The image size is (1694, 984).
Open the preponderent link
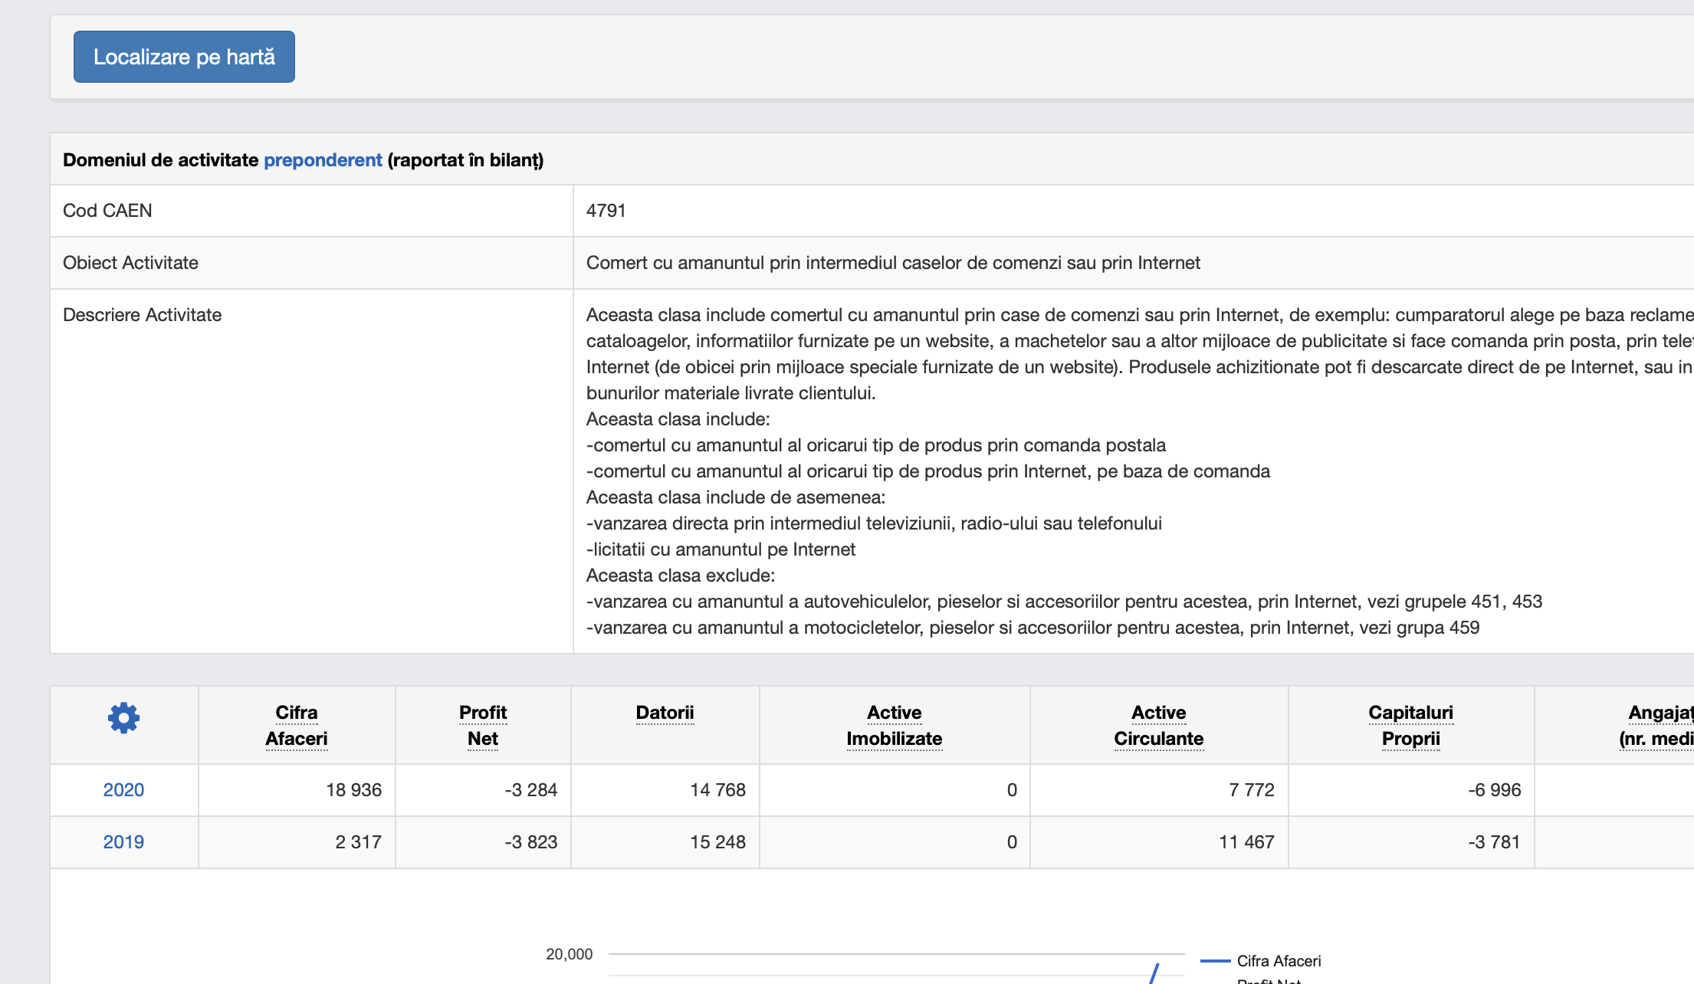coord(323,160)
